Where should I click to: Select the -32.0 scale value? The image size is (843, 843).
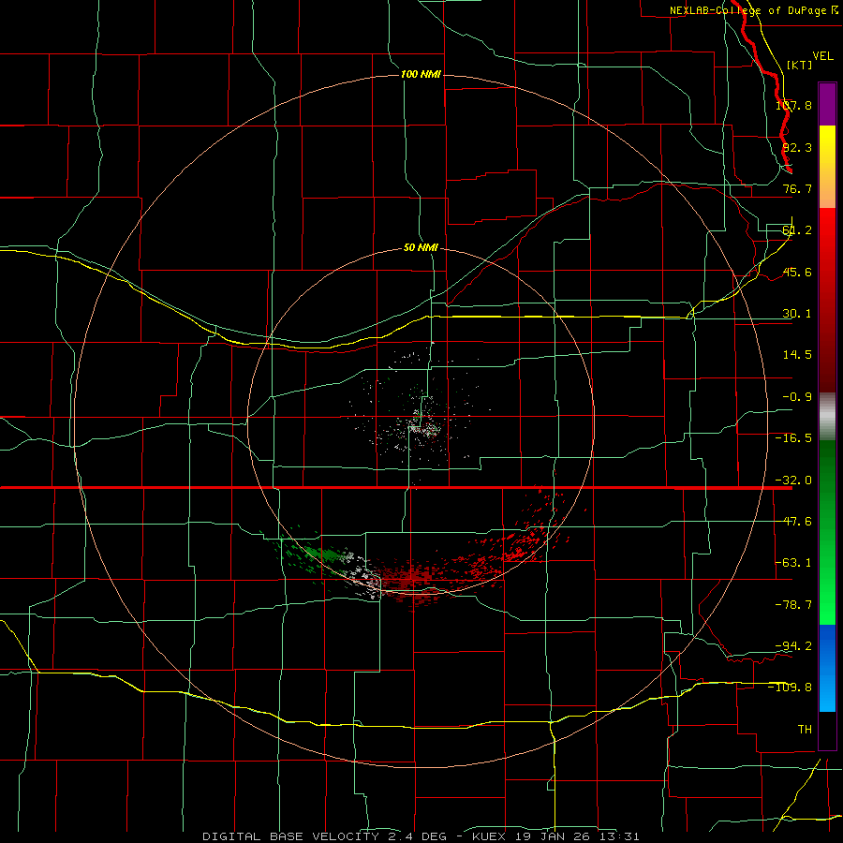click(x=793, y=481)
